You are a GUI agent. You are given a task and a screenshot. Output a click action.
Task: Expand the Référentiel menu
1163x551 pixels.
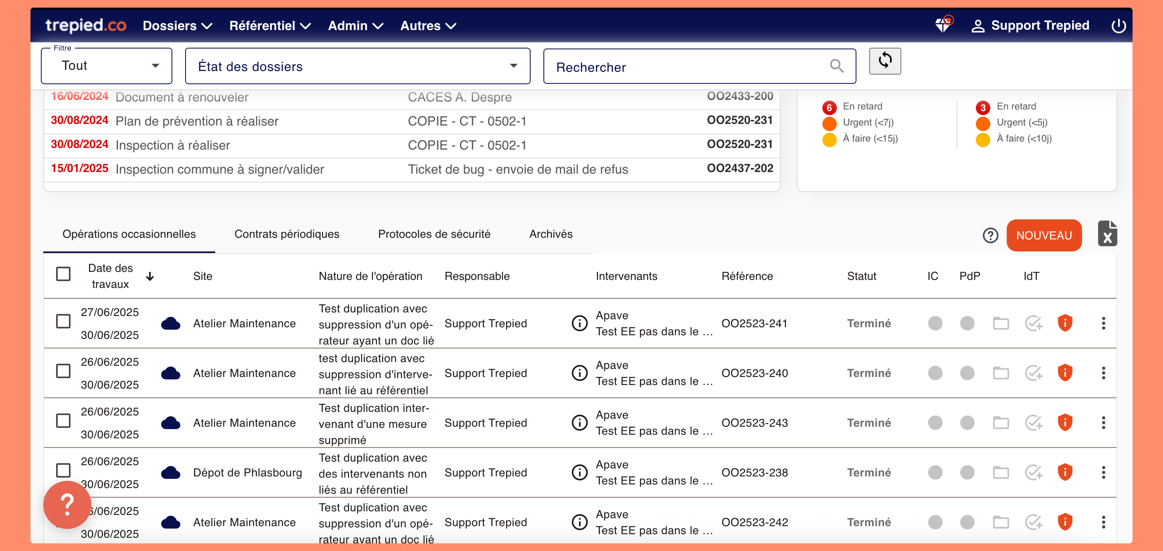[x=270, y=26]
